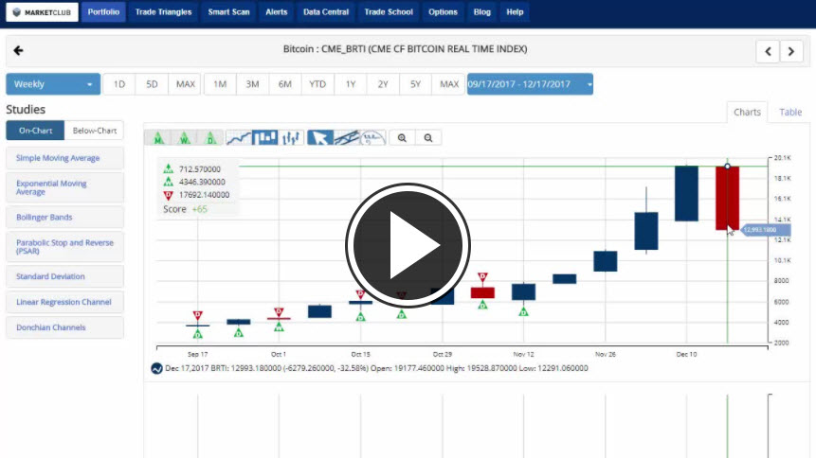Set intraday range to 5D
This screenshot has width=816, height=458.
(152, 84)
